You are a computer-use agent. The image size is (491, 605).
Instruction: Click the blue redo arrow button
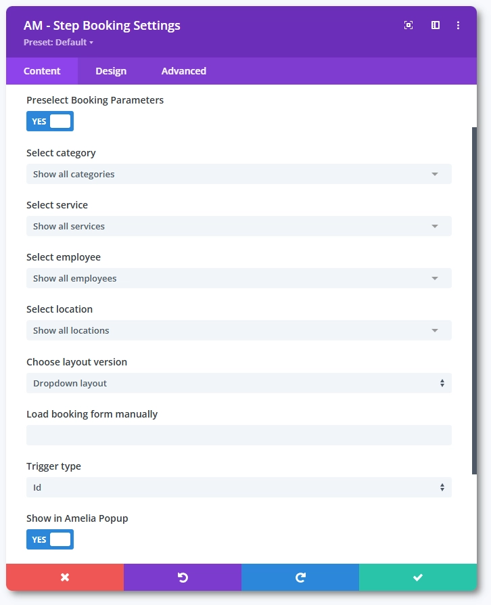point(300,577)
